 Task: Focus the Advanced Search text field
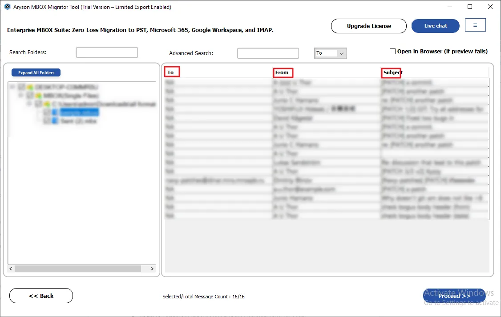pyautogui.click(x=268, y=53)
